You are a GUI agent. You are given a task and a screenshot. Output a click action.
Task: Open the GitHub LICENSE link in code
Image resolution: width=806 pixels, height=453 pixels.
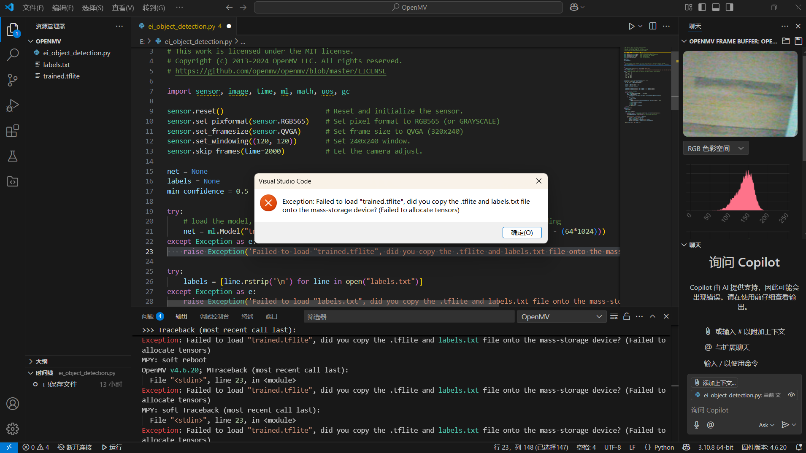coord(281,71)
